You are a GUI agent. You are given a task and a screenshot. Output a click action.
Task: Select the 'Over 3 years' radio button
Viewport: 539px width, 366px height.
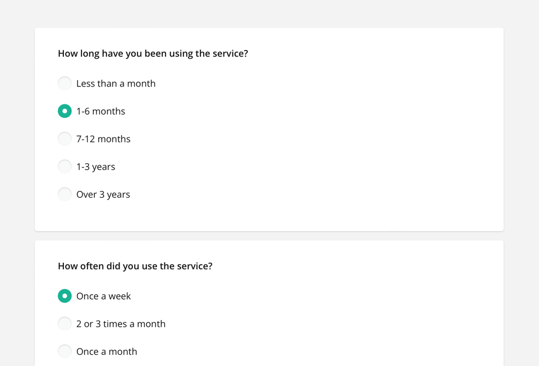pos(65,194)
